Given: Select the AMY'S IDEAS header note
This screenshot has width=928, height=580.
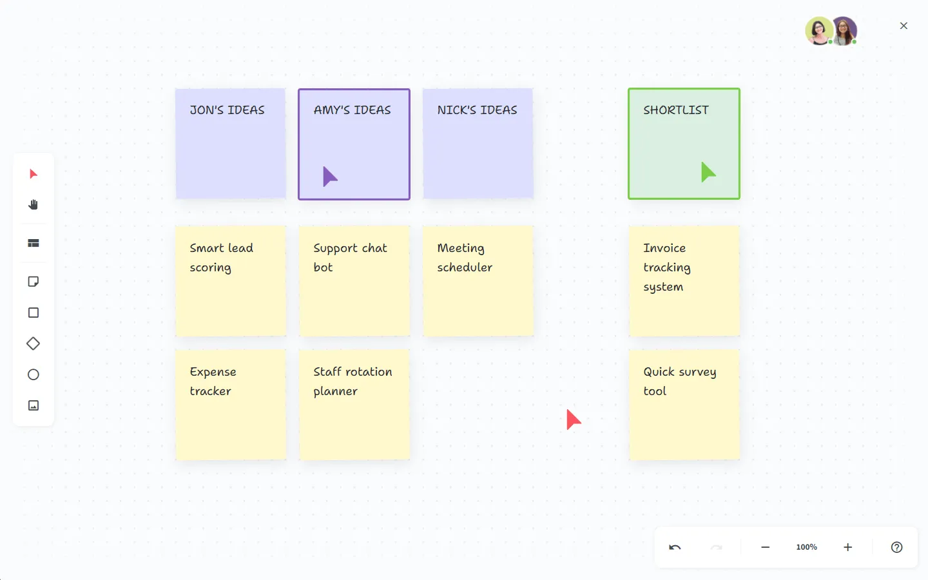Looking at the screenshot, I should coord(354,144).
